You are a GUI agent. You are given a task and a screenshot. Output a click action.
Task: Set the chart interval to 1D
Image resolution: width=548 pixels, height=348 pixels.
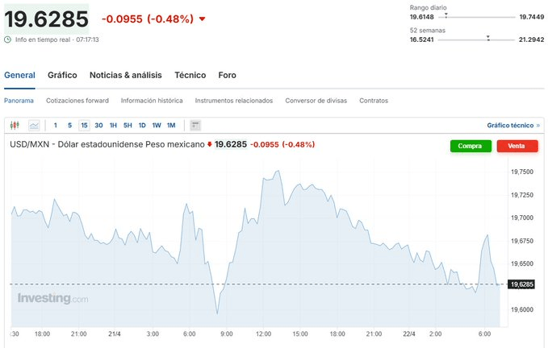142,125
